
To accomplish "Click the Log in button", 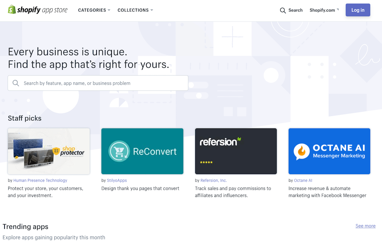I will pos(358,10).
